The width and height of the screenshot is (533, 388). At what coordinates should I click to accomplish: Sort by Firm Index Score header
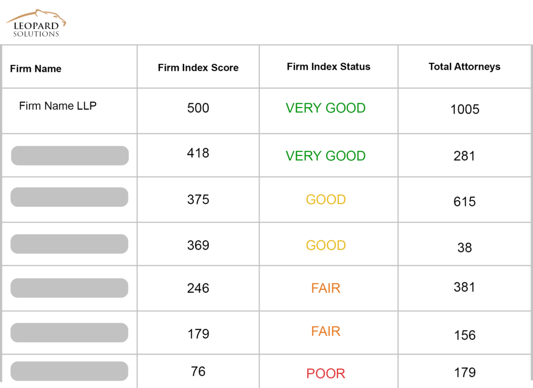198,68
